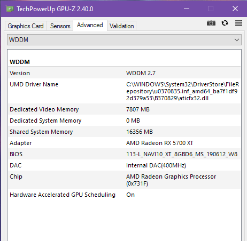Open the Validation tab
This screenshot has height=241, width=247.
coord(122,26)
